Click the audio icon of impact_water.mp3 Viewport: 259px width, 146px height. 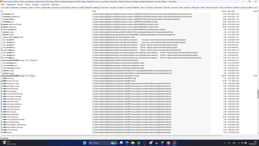pos(2,27)
